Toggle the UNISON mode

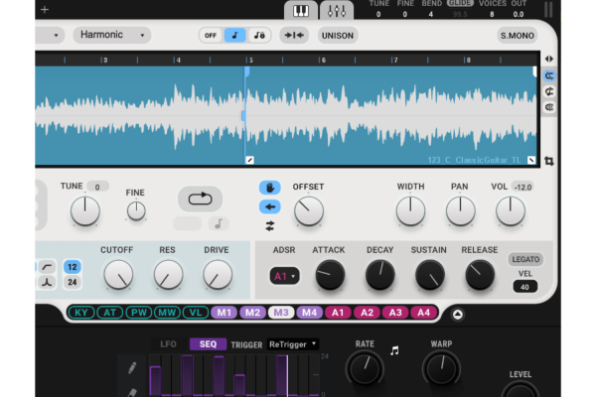(x=338, y=35)
